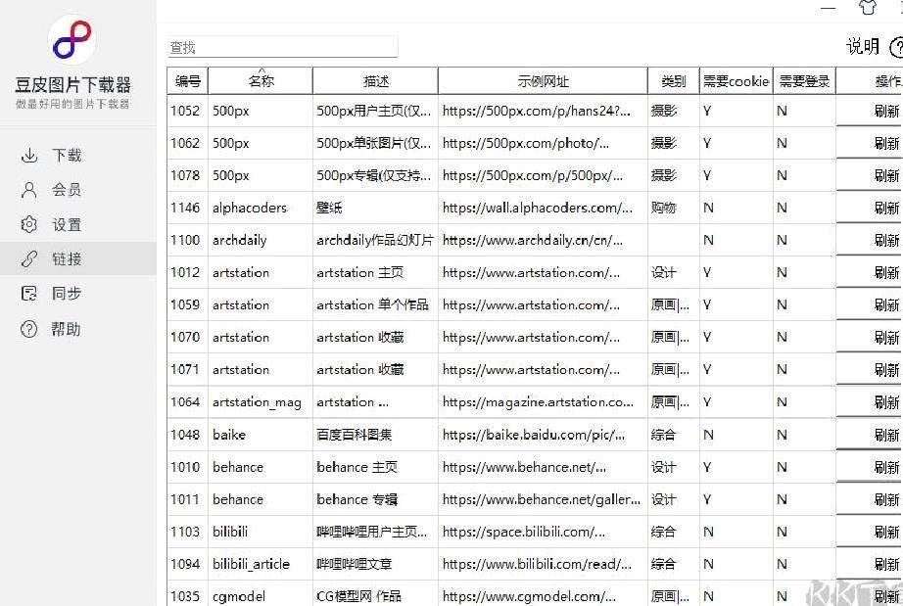Sort by 示例网址 column header
903x606 pixels.
click(543, 81)
